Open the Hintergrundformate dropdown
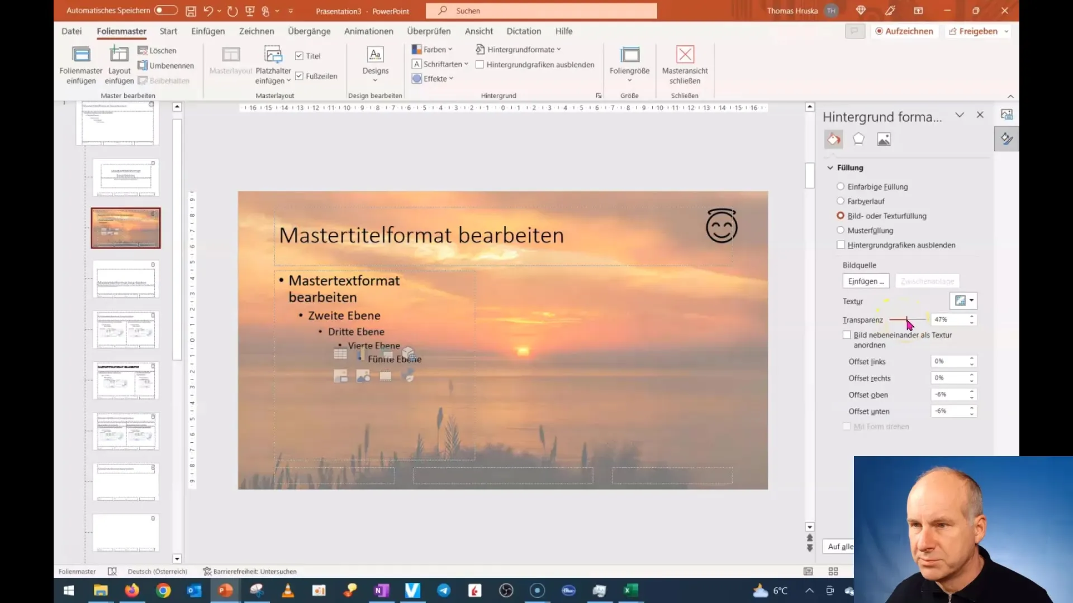 (x=517, y=49)
